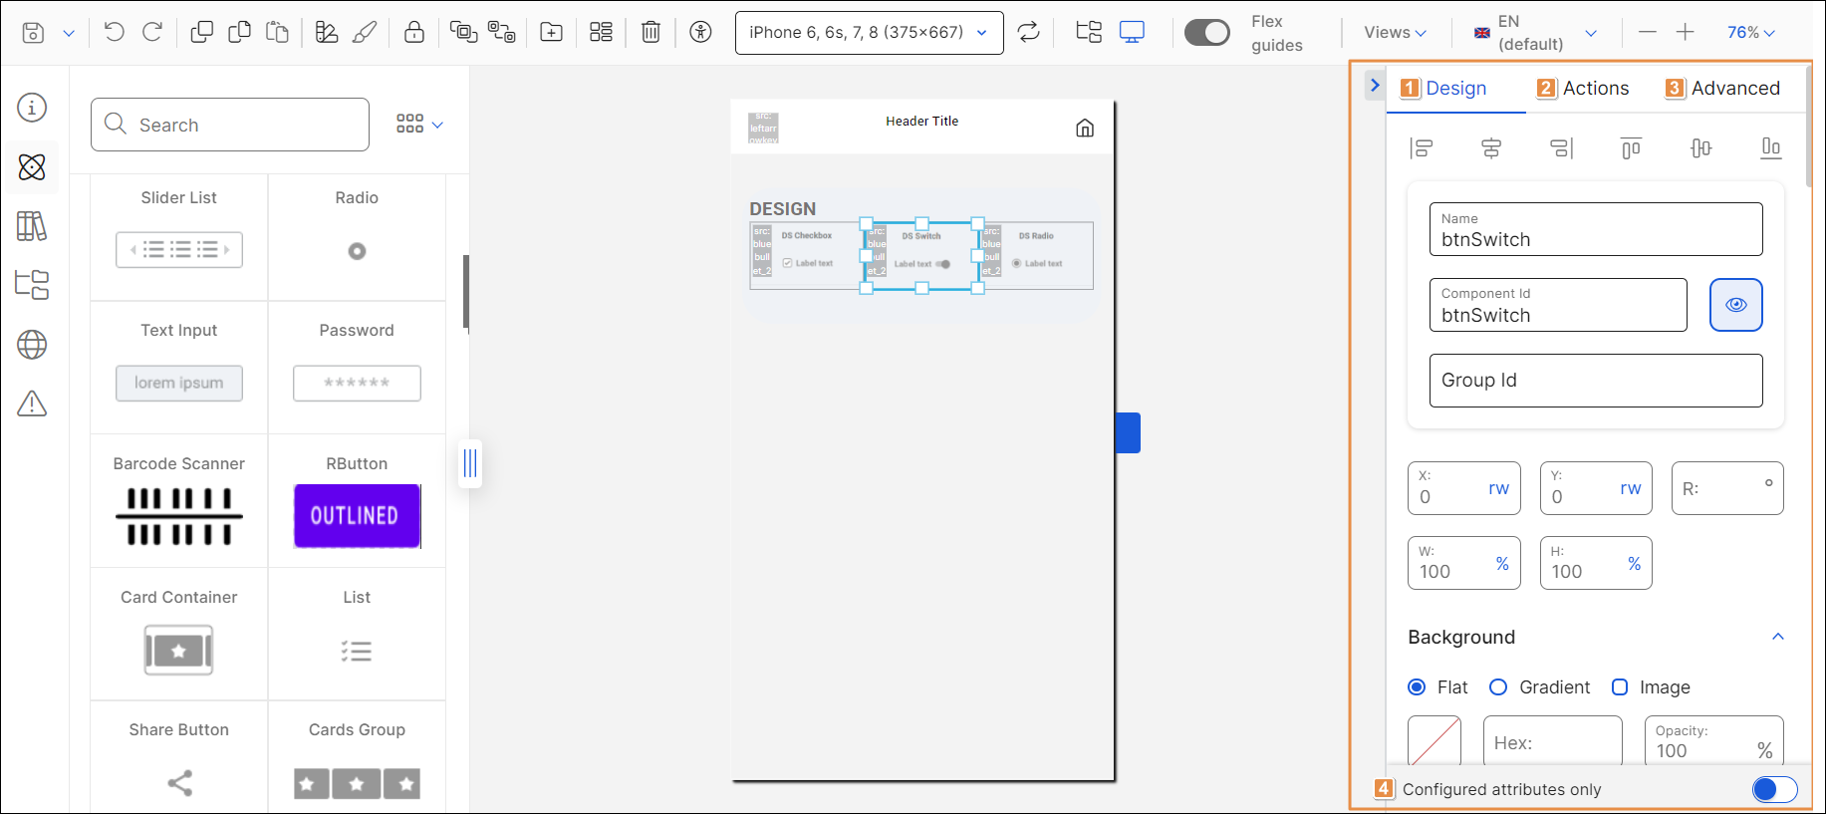This screenshot has height=814, width=1826.
Task: Select the List component
Action: click(x=357, y=635)
